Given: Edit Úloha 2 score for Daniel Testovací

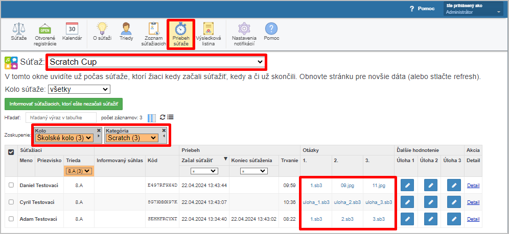Looking at the screenshot, I should tap(430, 185).
